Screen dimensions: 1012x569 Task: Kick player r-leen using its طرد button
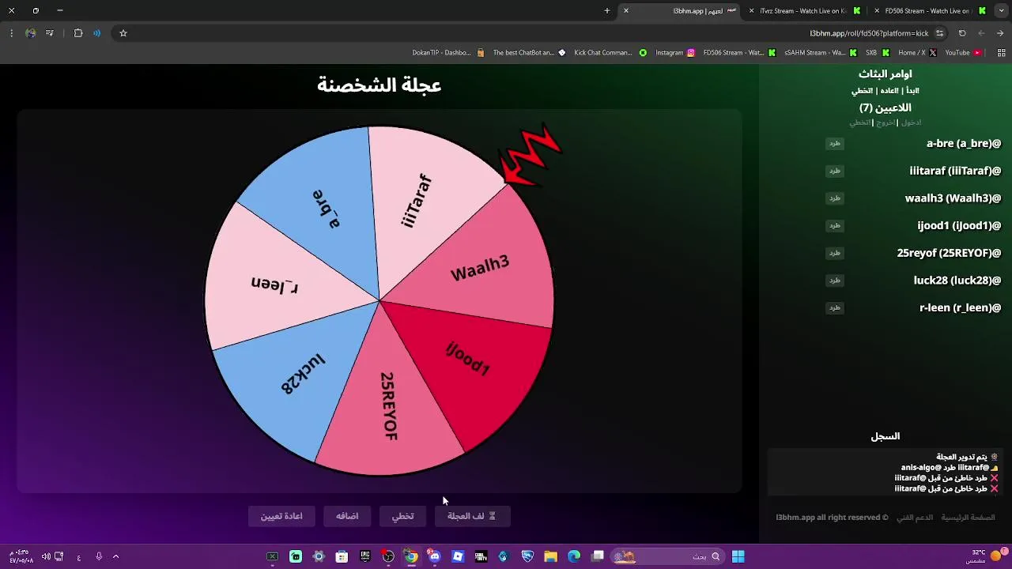click(x=835, y=307)
